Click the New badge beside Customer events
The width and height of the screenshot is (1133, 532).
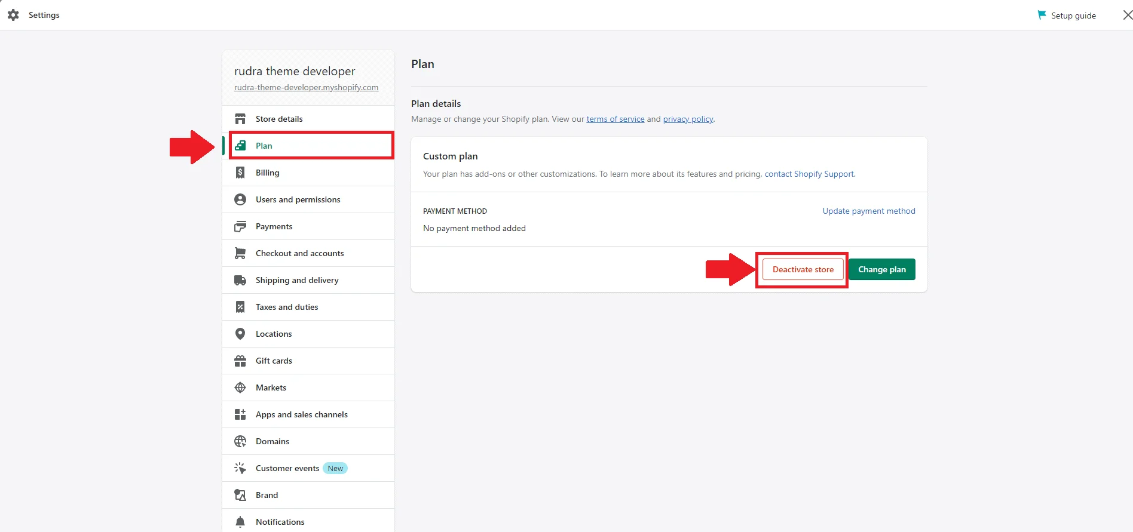(335, 468)
